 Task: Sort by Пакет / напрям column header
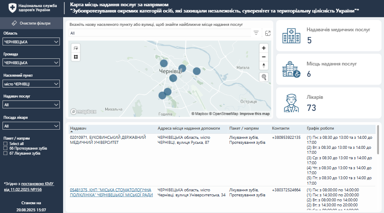[x=244, y=128]
